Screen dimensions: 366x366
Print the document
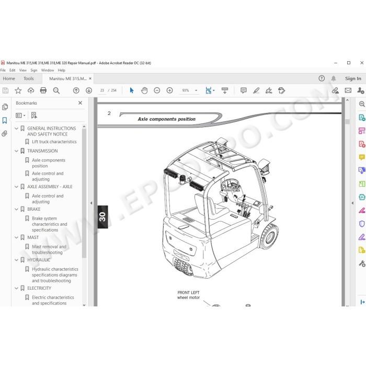coord(43,90)
